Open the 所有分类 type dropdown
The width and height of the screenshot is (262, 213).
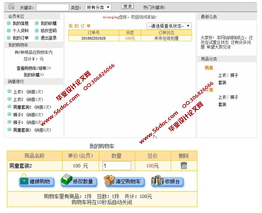tap(98, 7)
